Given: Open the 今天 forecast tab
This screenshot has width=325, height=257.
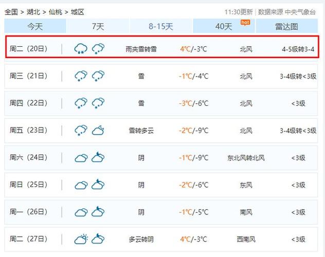Looking at the screenshot, I should pyautogui.click(x=35, y=26).
